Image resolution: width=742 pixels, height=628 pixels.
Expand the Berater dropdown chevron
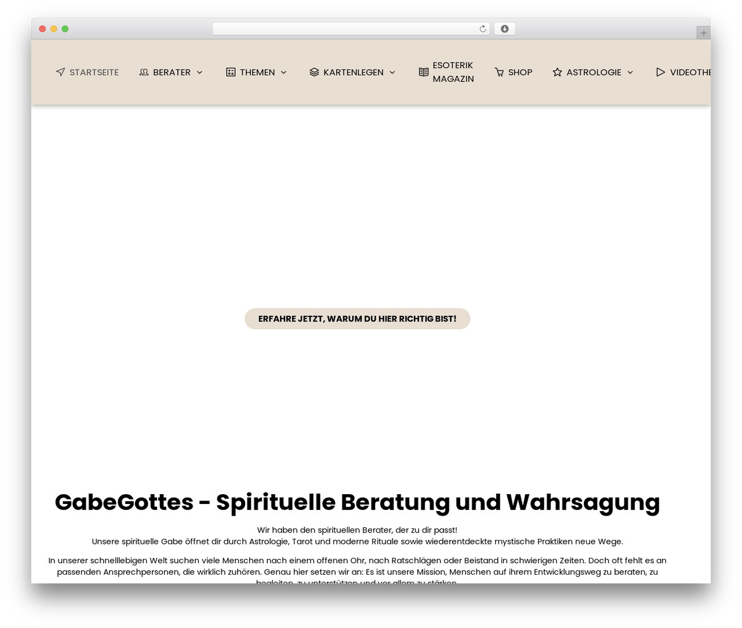pyautogui.click(x=199, y=72)
